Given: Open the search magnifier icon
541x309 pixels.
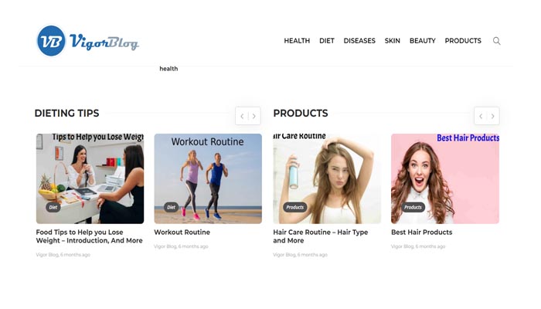Looking at the screenshot, I should tap(496, 41).
